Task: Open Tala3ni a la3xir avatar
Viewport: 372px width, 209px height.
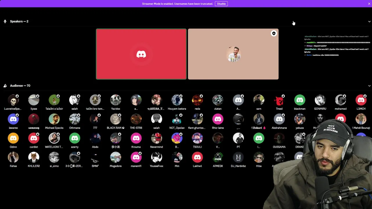Action: click(54, 100)
